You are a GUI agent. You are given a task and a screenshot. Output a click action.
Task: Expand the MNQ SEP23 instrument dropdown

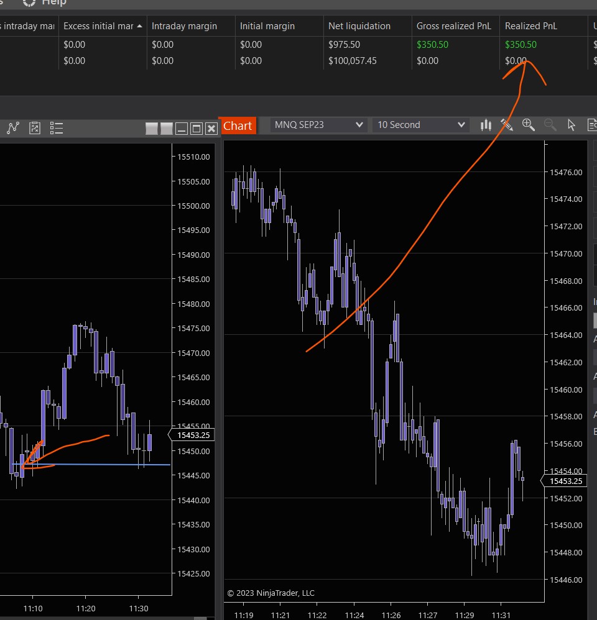319,125
